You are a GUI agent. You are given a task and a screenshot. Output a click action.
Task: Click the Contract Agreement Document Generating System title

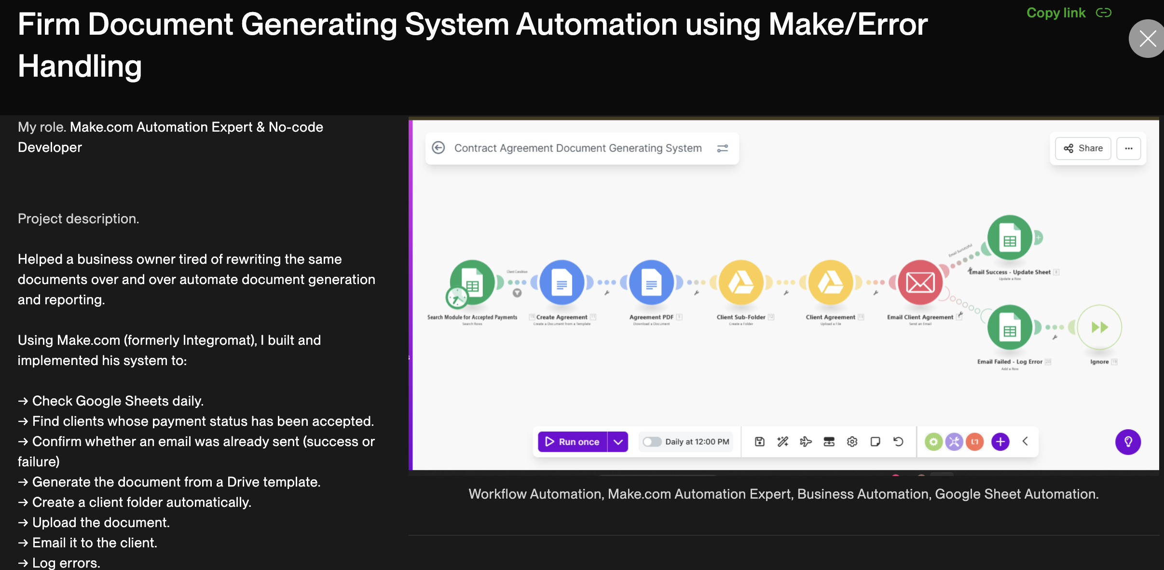pos(578,148)
